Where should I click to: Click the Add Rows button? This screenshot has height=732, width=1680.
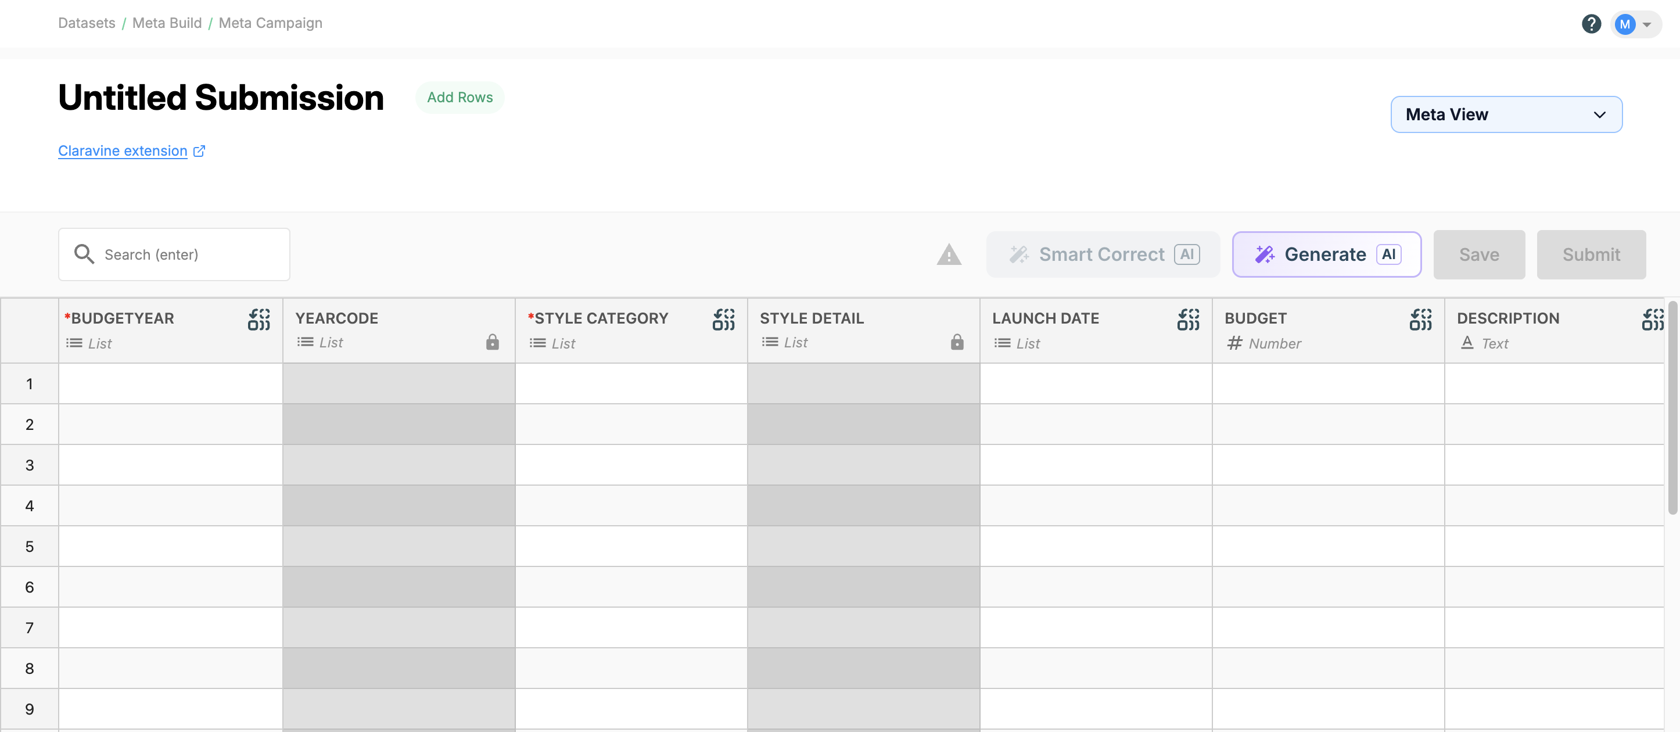click(x=460, y=97)
